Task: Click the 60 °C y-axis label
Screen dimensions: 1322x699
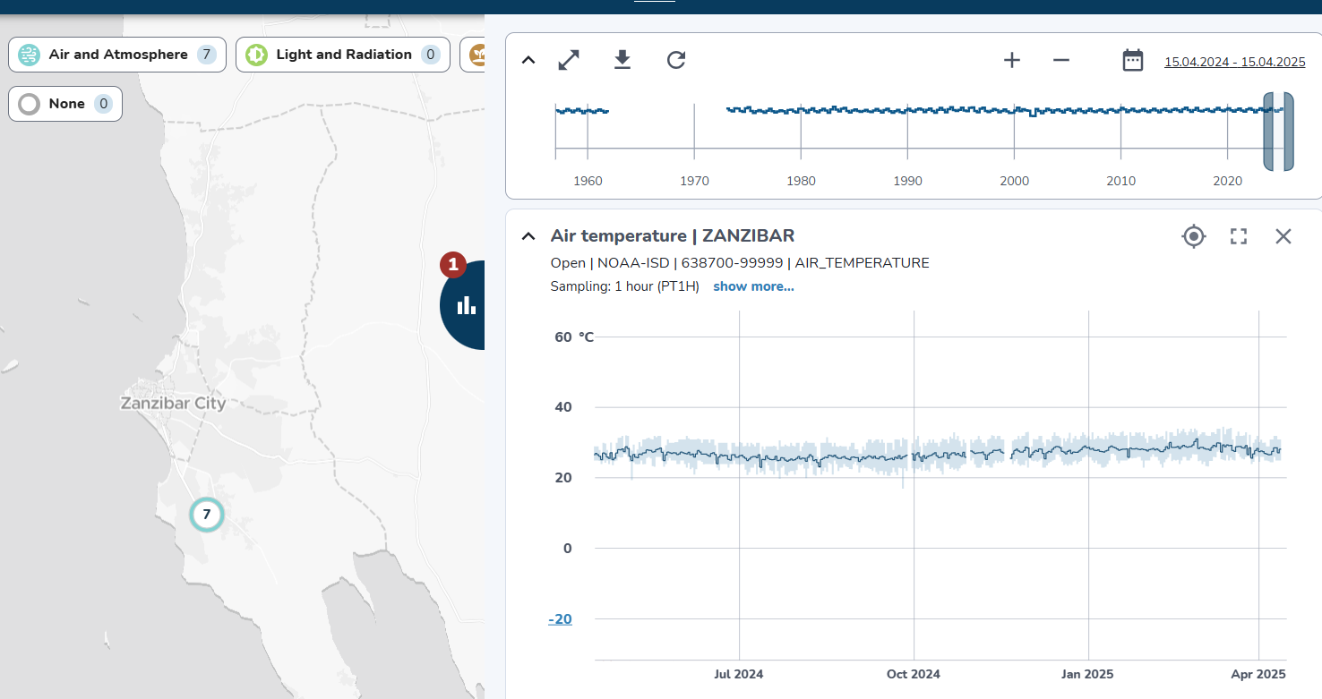Action: pyautogui.click(x=574, y=337)
